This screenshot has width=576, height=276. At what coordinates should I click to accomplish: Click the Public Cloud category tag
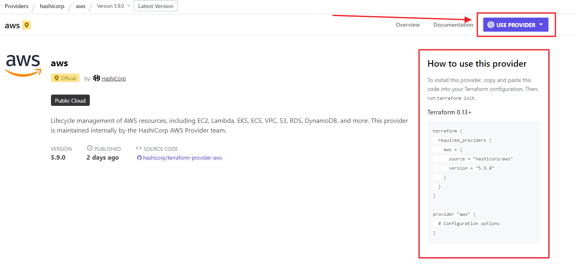tap(70, 101)
